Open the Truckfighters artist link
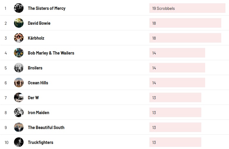Image resolution: width=229 pixels, height=149 pixels. coord(41,142)
